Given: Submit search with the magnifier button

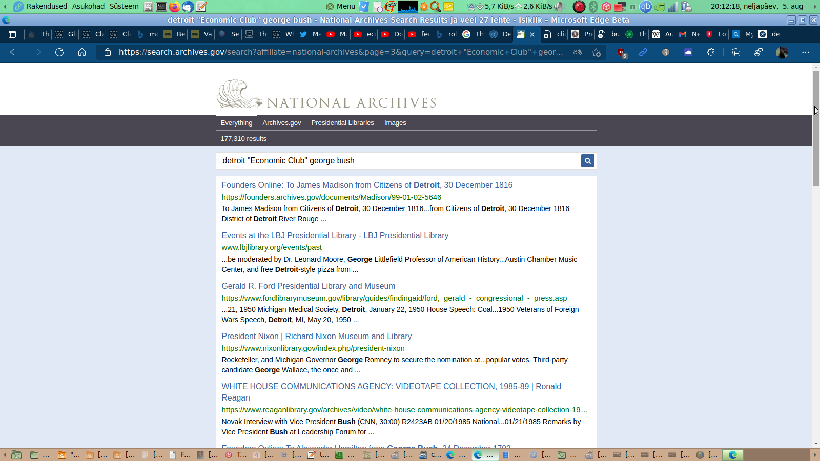Looking at the screenshot, I should point(588,161).
